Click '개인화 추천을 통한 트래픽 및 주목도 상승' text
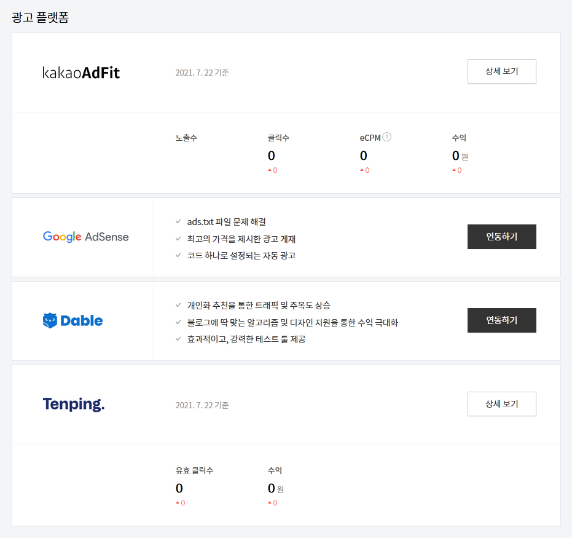Image resolution: width=572 pixels, height=538 pixels. pyautogui.click(x=259, y=305)
